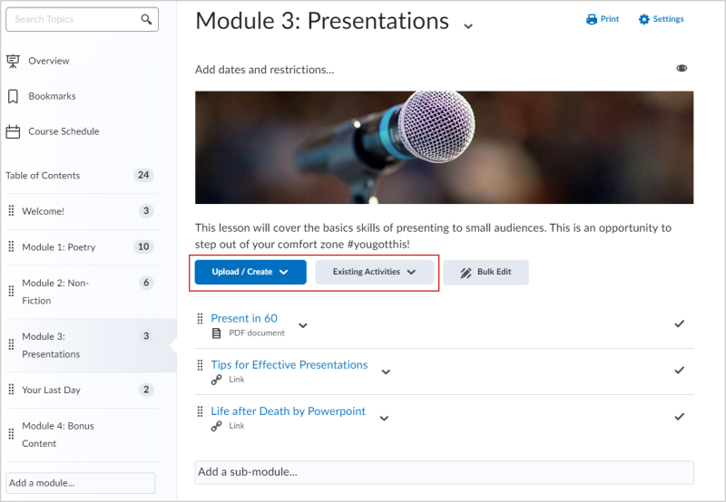
Task: Open Settings via the gear icon
Action: (x=644, y=19)
